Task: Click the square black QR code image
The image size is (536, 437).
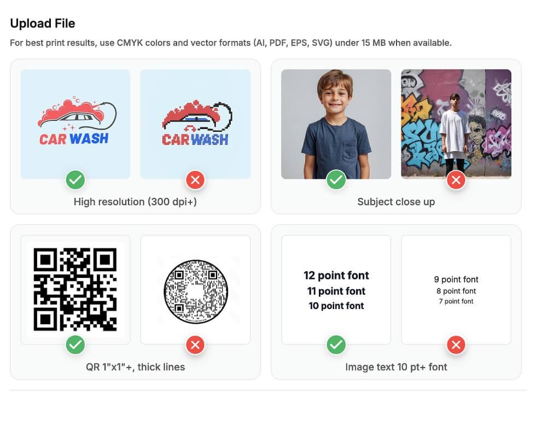Action: pyautogui.click(x=75, y=289)
